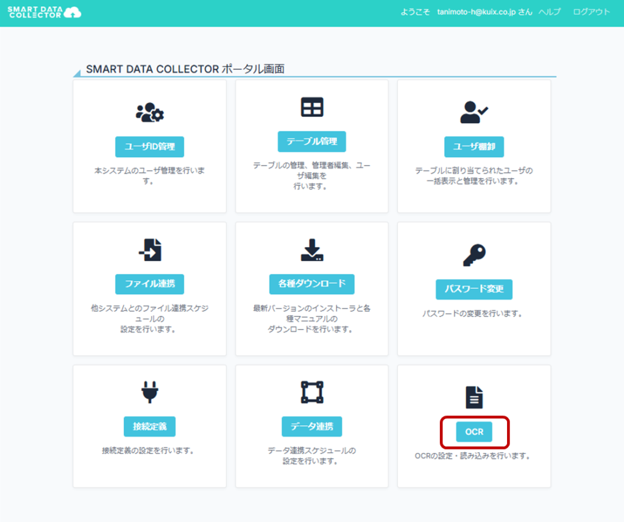
Task: Open the ヘルプ link in header
Action: (x=550, y=12)
